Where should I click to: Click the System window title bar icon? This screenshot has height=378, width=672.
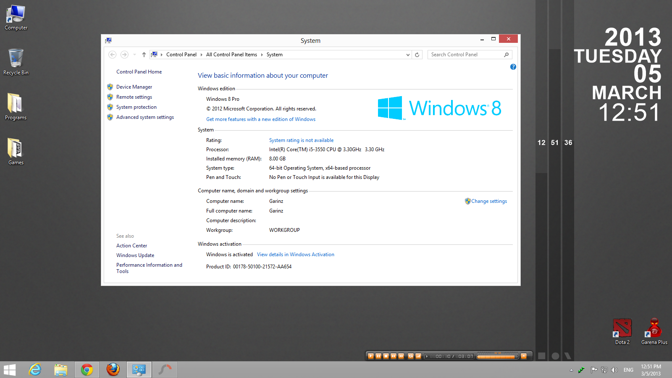(108, 40)
